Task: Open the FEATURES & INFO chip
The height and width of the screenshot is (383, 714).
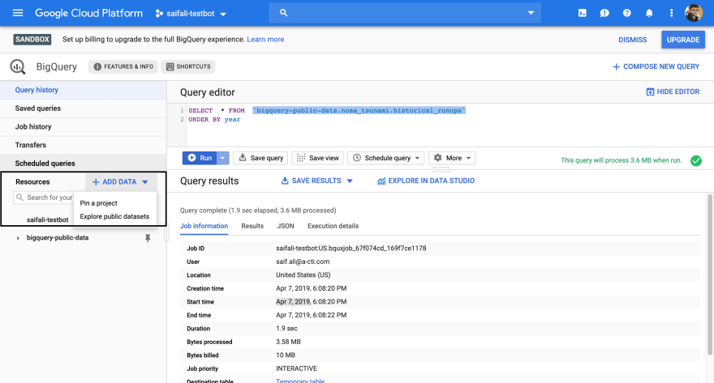Action: point(123,66)
